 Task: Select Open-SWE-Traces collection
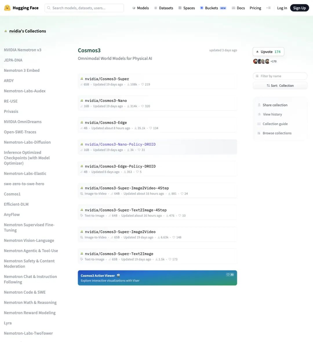pos(20,132)
